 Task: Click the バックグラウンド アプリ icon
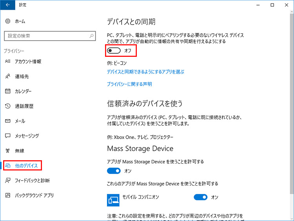(x=8, y=195)
